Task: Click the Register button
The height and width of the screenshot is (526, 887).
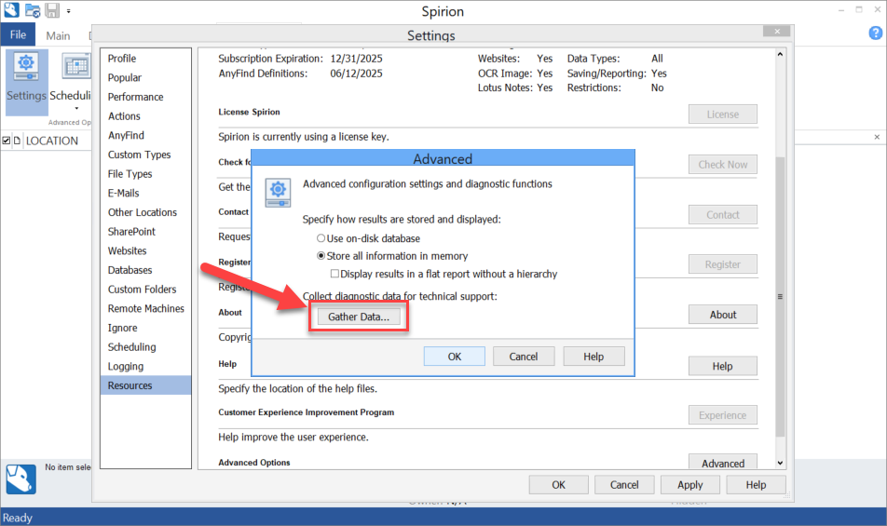Action: click(722, 264)
